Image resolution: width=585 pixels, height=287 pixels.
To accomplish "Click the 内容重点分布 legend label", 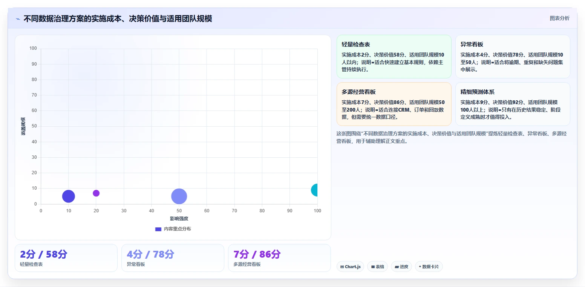I will pos(177,229).
